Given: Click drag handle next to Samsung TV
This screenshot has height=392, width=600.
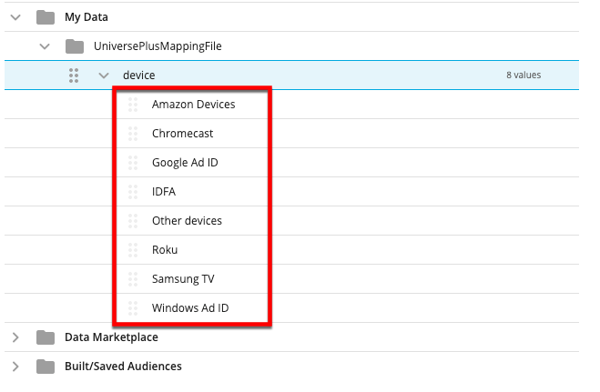Looking at the screenshot, I should (x=133, y=279).
